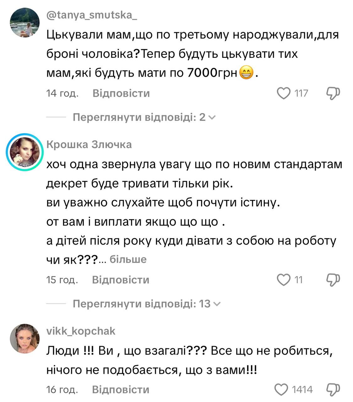This screenshot has width=353, height=402.
Task: Like the tanya_smutska_ comment with heart icon
Action: (x=284, y=93)
